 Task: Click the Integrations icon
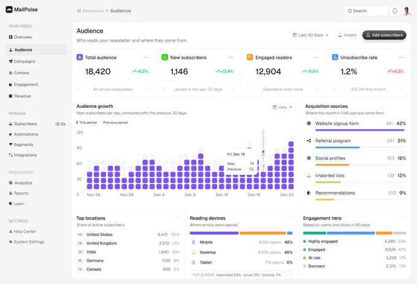10,155
